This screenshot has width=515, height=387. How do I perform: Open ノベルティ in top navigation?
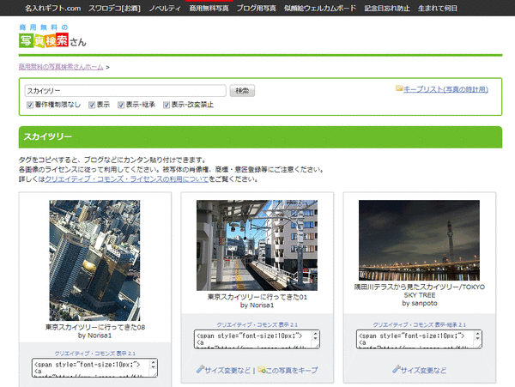[x=165, y=9]
